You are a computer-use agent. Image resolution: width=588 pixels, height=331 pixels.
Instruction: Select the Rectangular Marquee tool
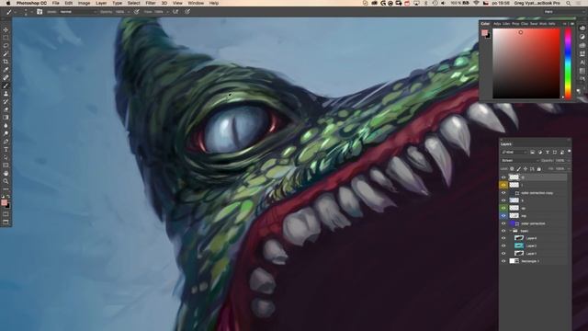tap(6, 38)
